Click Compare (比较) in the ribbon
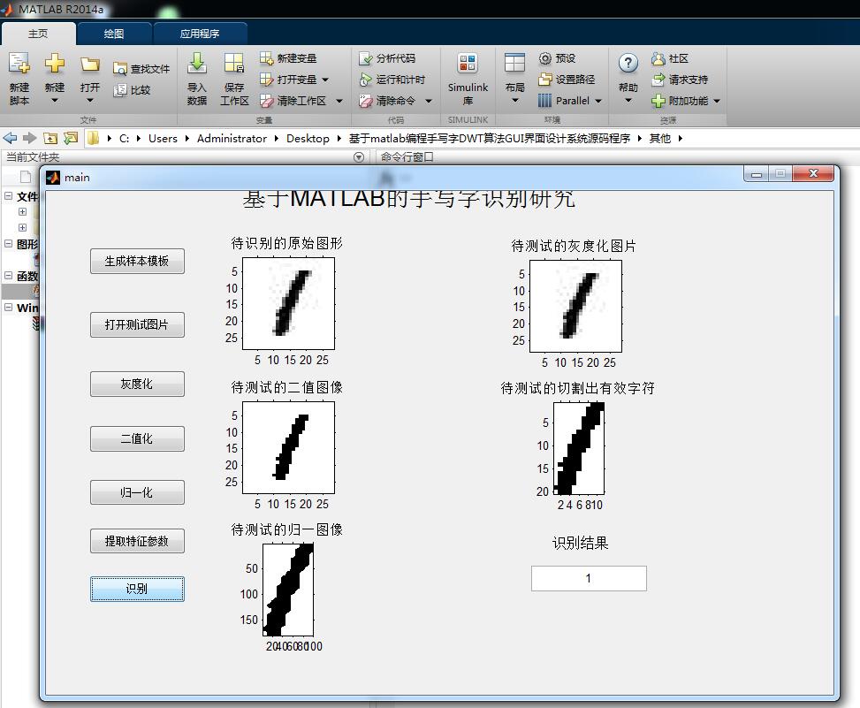This screenshot has height=708, width=860. [x=132, y=90]
